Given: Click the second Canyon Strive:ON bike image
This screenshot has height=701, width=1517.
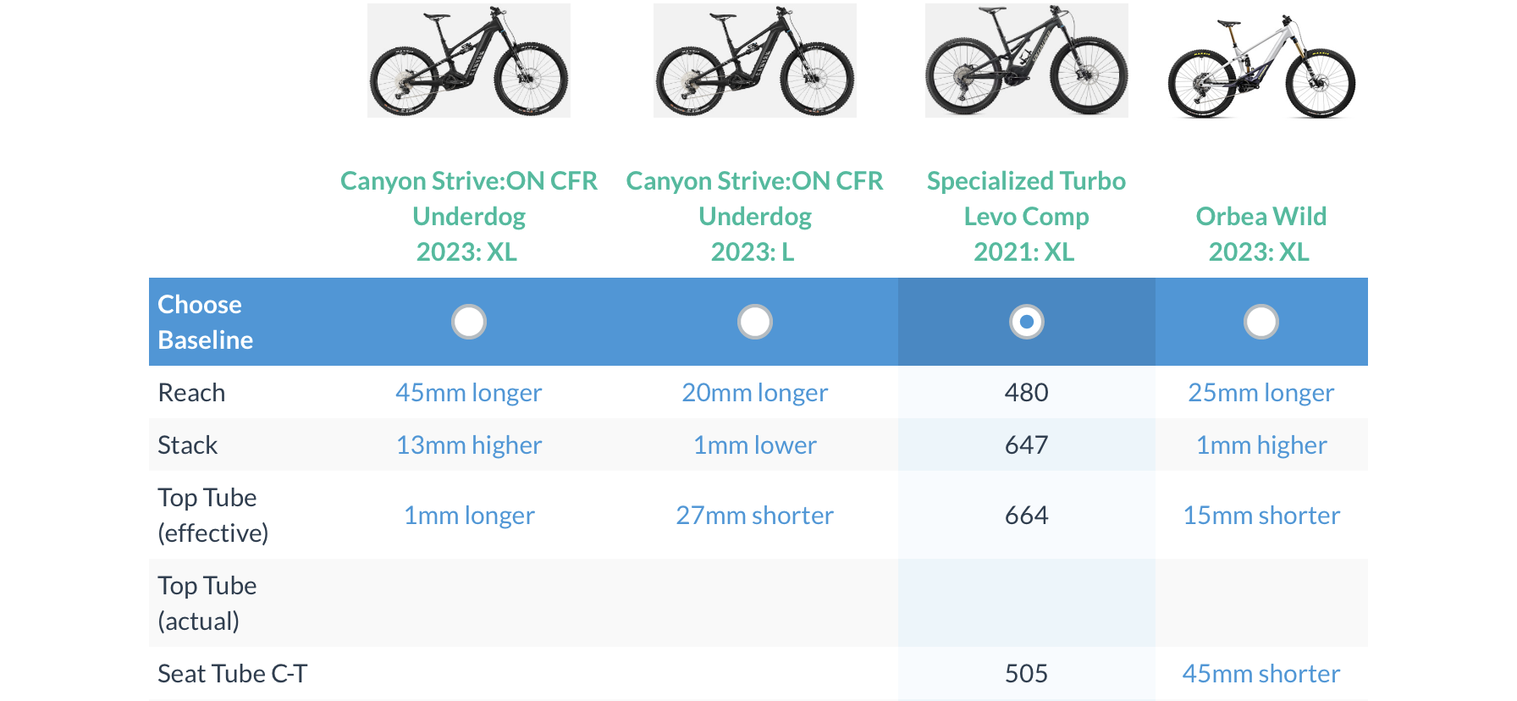Looking at the screenshot, I should click(x=755, y=61).
